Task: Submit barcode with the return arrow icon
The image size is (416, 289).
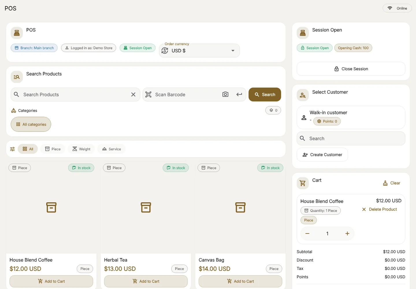Action: [x=239, y=95]
